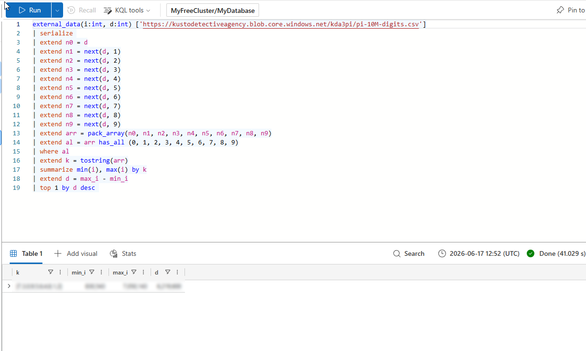586x351 pixels.
Task: Click the min_i column header
Action: coord(78,272)
